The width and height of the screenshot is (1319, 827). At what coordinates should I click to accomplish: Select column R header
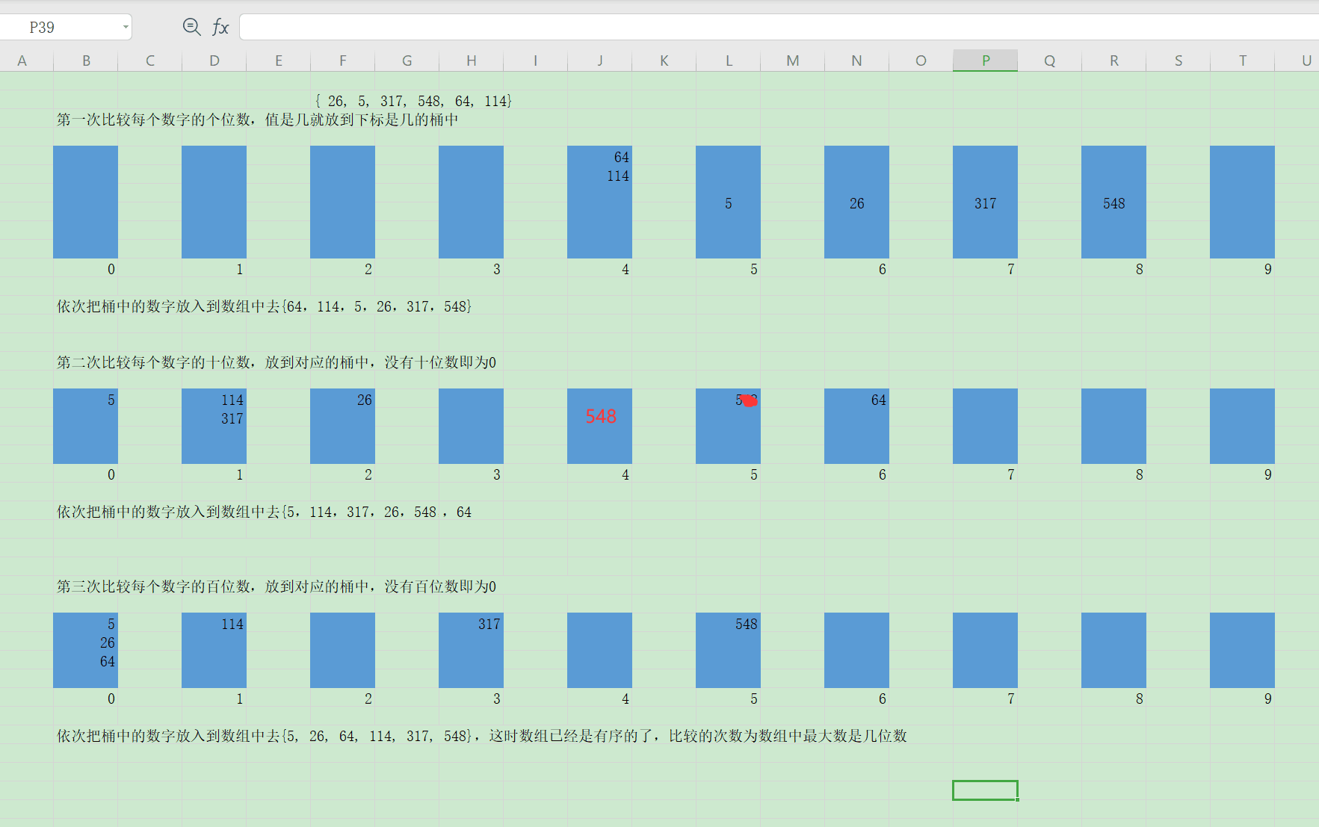[x=1114, y=61]
